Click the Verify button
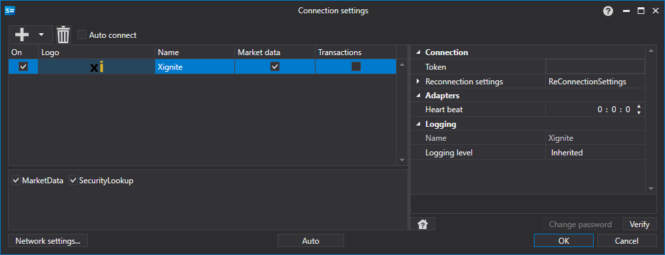 [x=640, y=224]
